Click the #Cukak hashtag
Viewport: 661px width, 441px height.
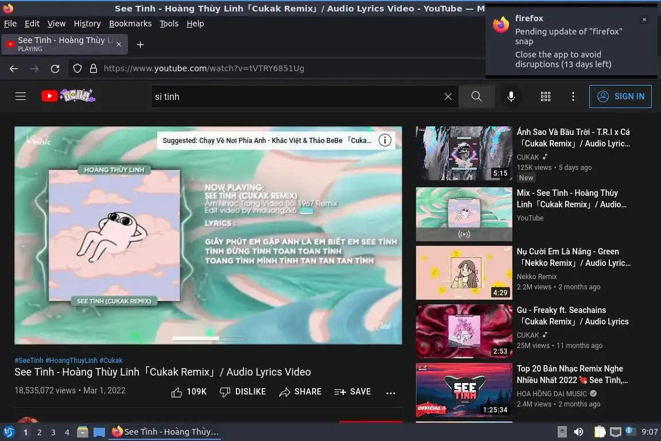[x=111, y=361]
